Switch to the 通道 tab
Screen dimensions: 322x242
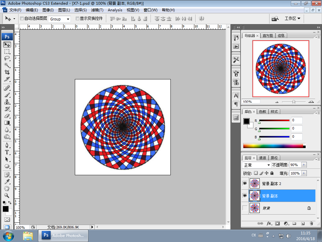point(263,158)
